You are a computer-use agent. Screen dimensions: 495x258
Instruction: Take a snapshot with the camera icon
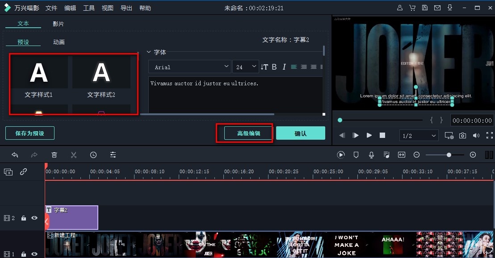coord(462,135)
